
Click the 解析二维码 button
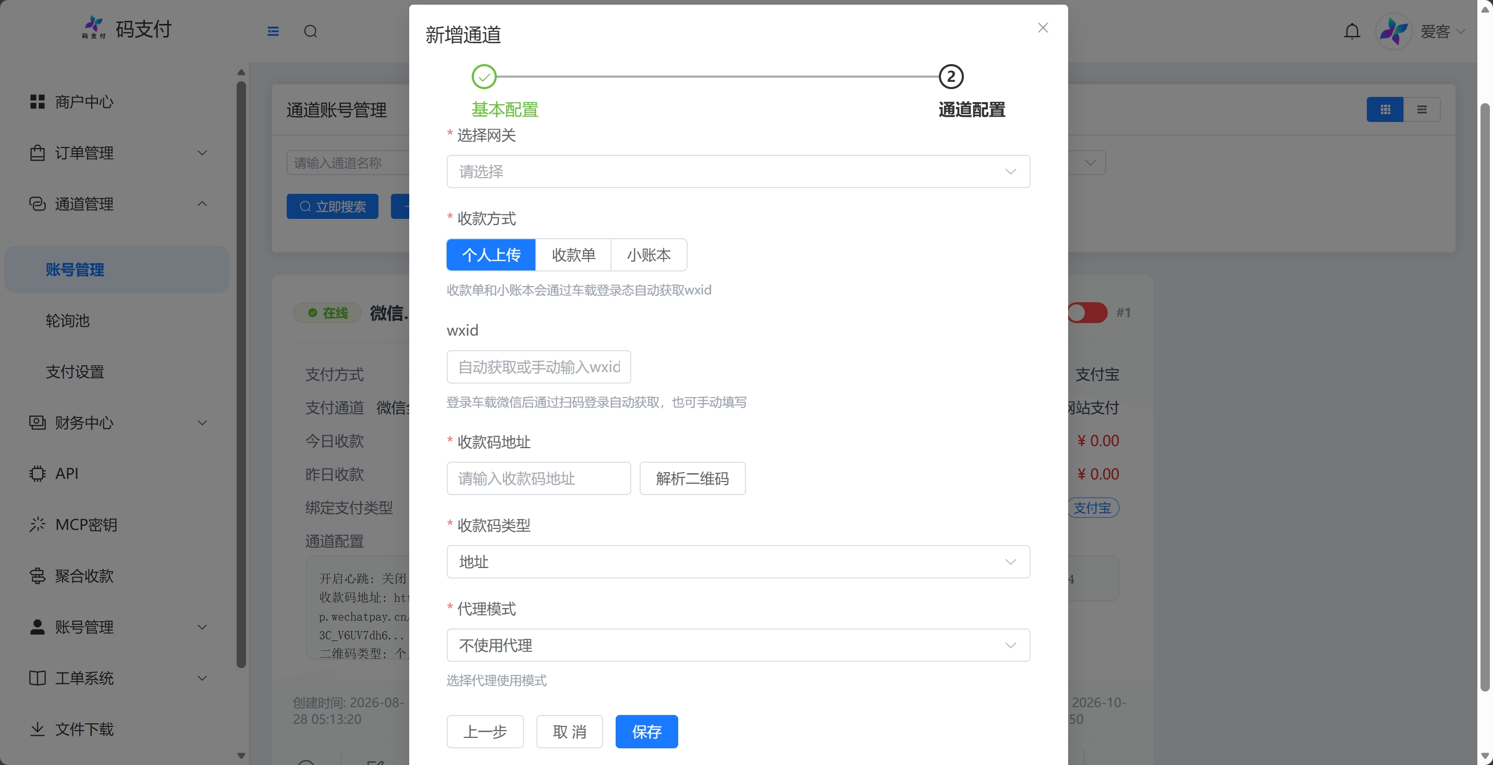(x=692, y=479)
